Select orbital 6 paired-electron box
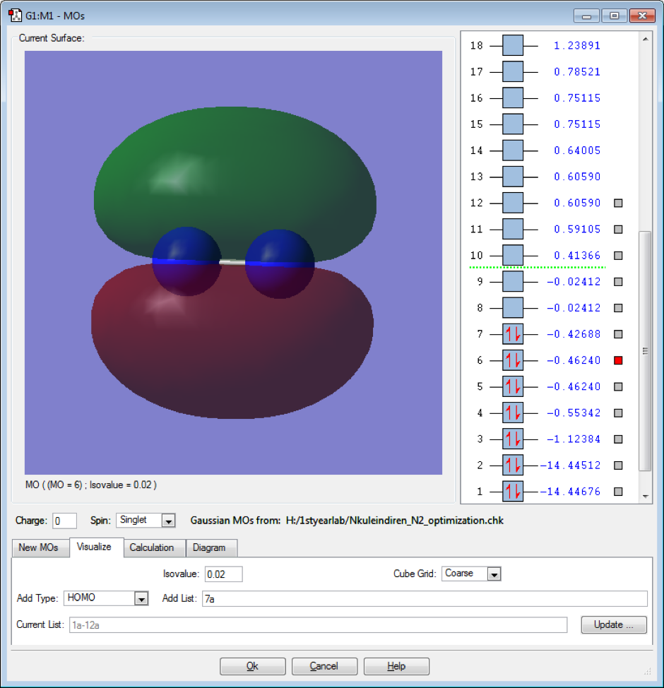Image resolution: width=664 pixels, height=688 pixels. click(513, 360)
